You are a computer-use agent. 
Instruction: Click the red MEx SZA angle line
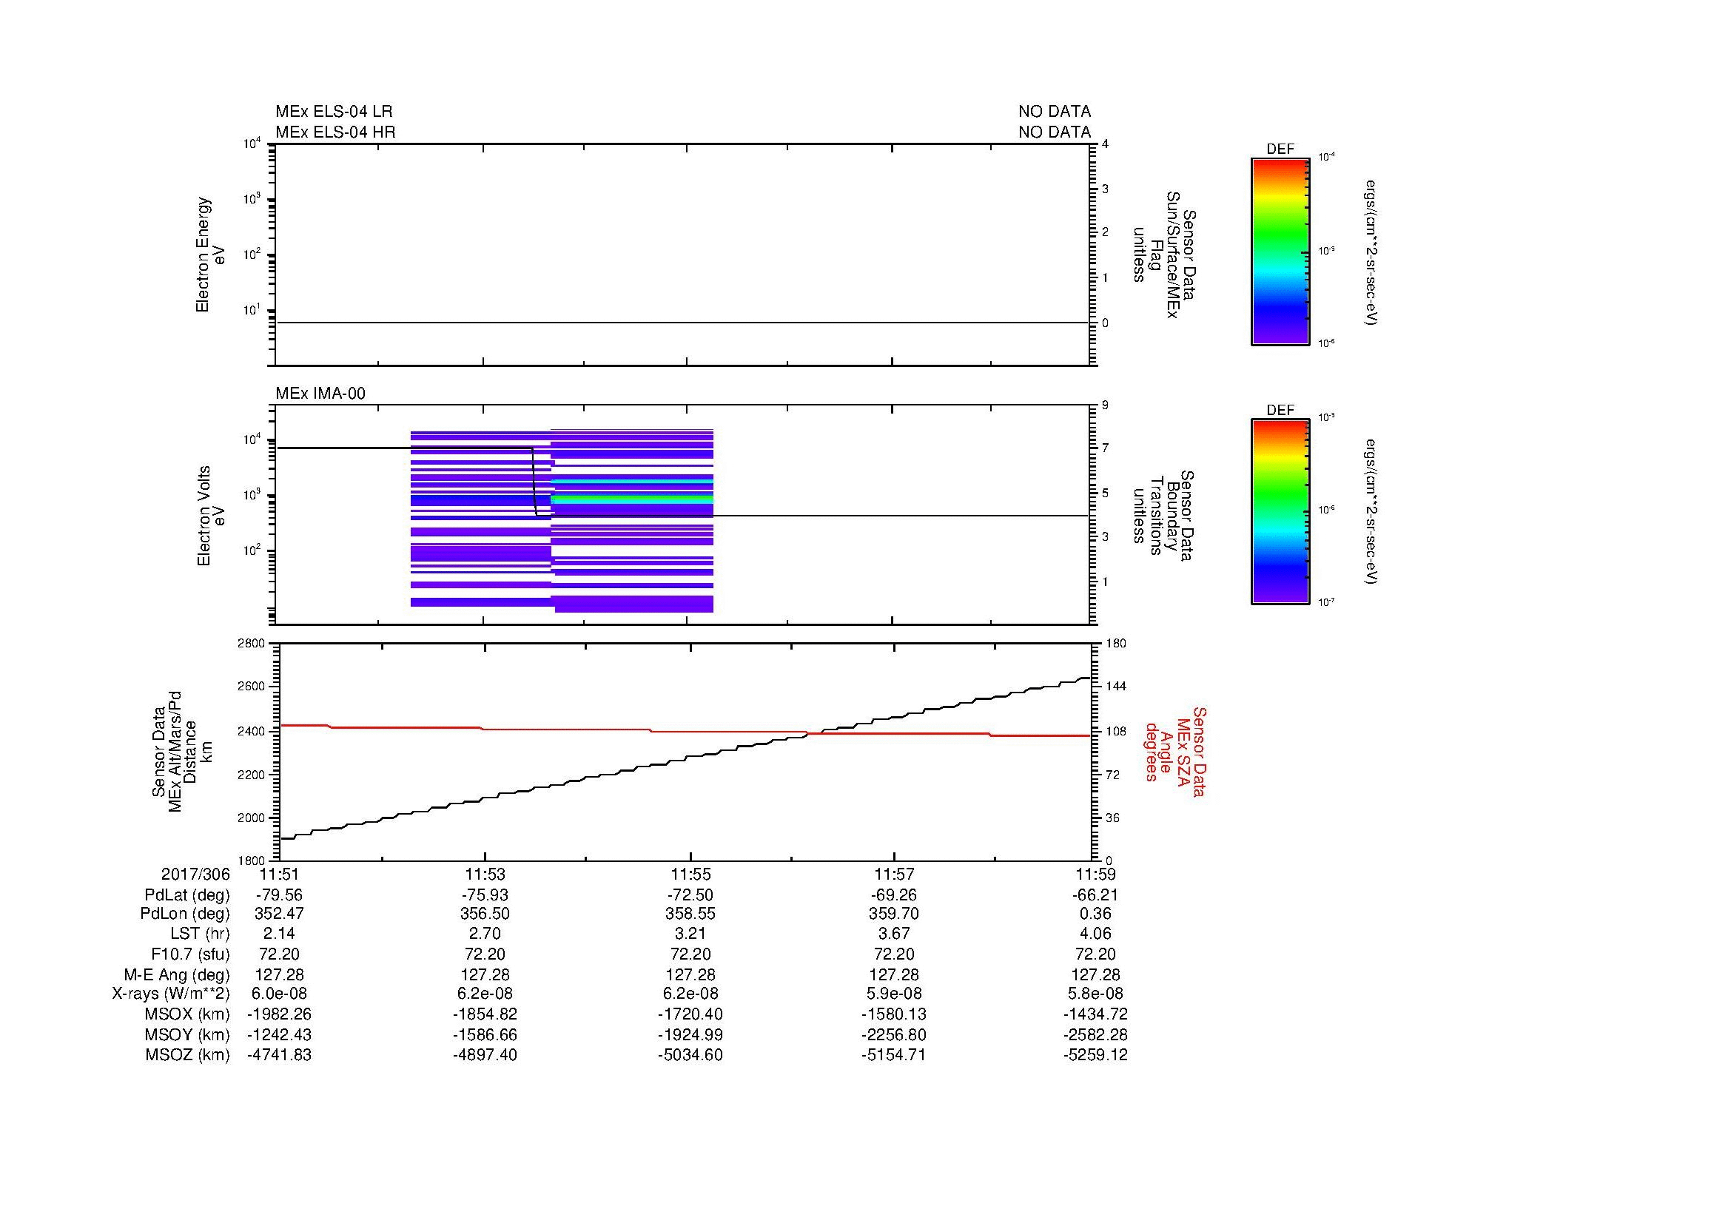[x=685, y=730]
